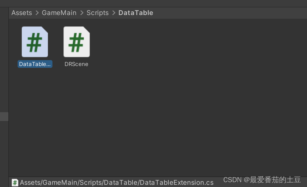The height and width of the screenshot is (187, 307).
Task: Click the CSDN watermark text
Action: (x=262, y=180)
